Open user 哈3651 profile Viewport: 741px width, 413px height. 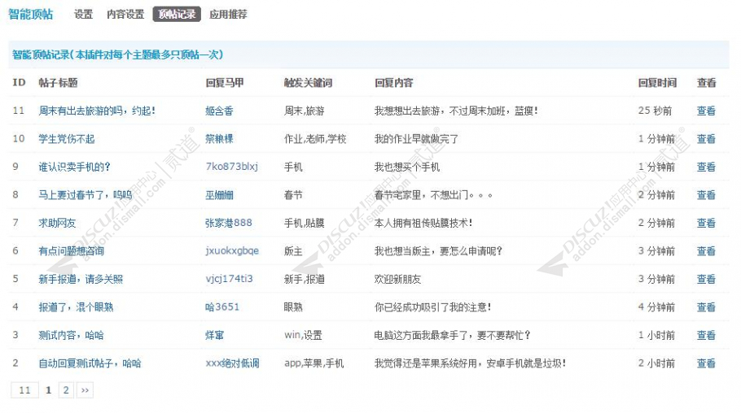click(x=222, y=307)
